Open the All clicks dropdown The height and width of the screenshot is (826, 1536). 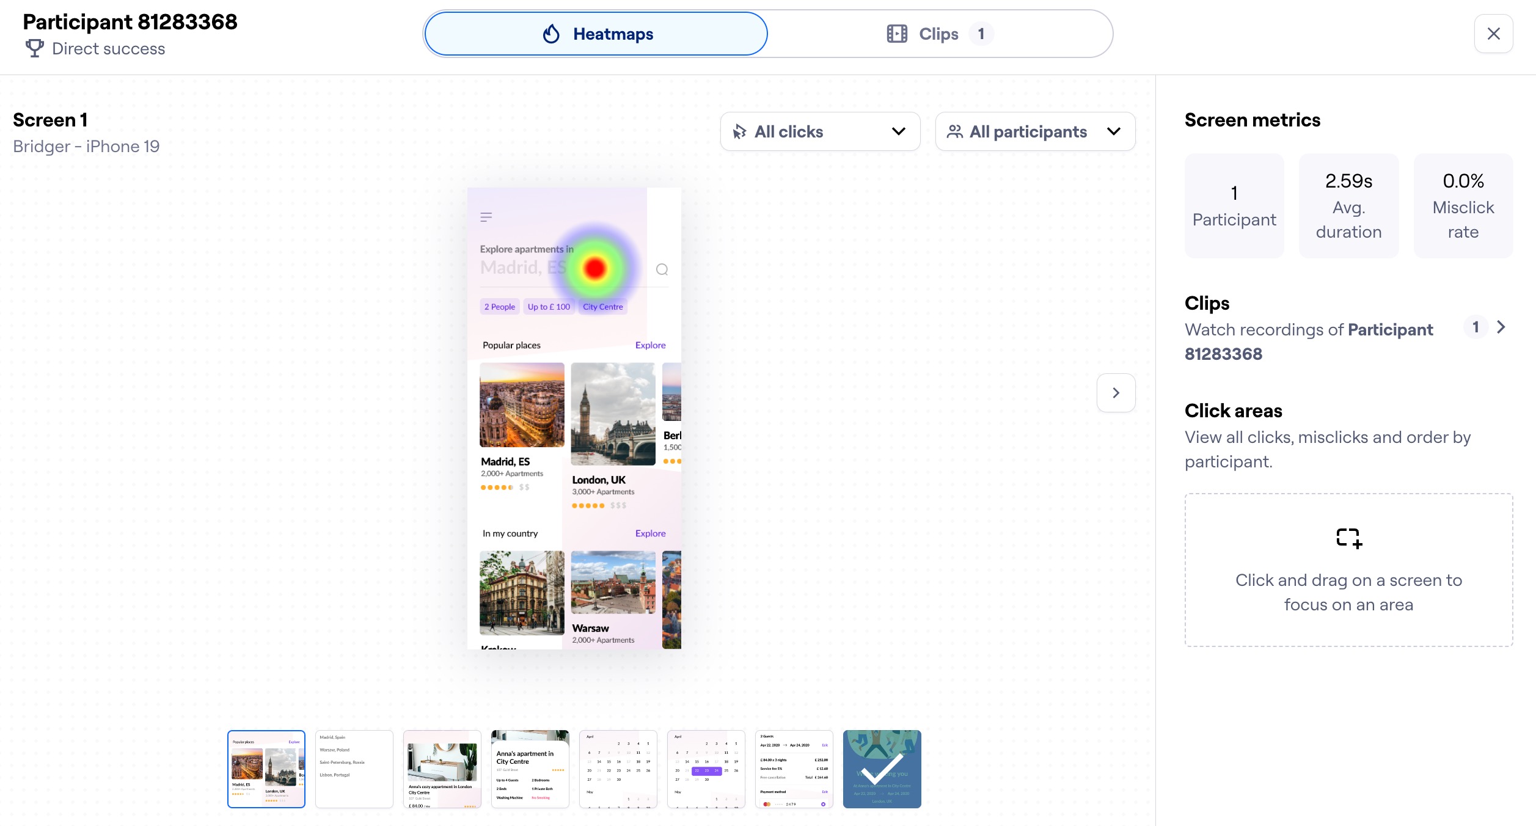tap(820, 131)
